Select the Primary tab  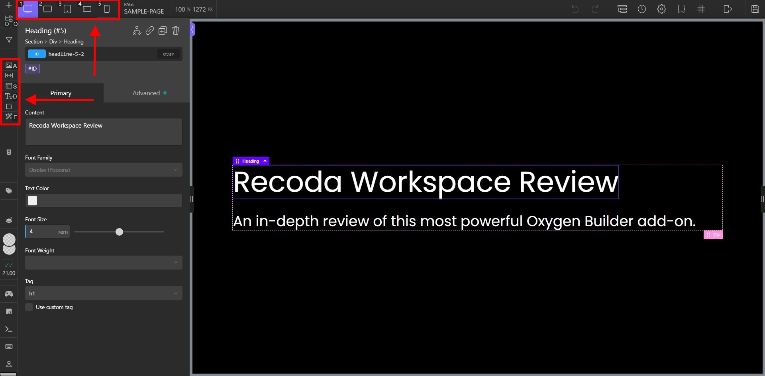61,93
